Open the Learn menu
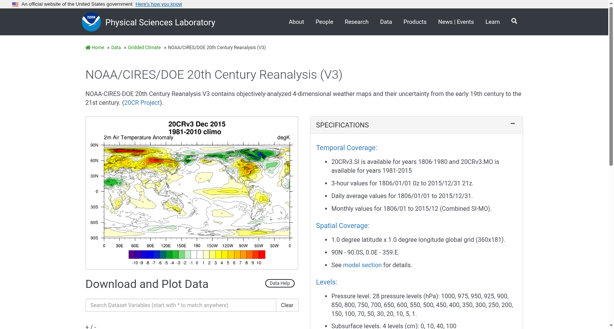This screenshot has height=329, width=614. point(492,22)
